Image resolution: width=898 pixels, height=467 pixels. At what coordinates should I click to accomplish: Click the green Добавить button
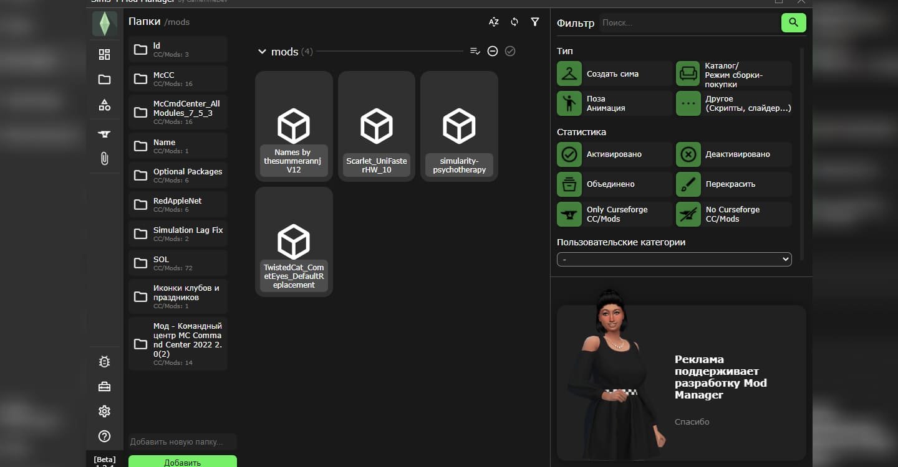[183, 461]
